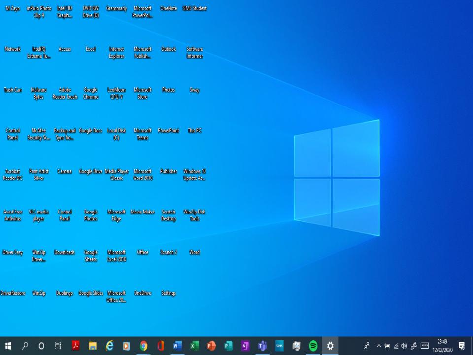The image size is (473, 355).
Task: Open Wi-Fi network settings in the tray
Action: [x=396, y=346]
